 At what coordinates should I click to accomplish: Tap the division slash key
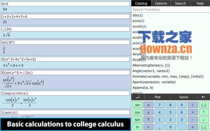pyautogui.click(x=192, y=105)
